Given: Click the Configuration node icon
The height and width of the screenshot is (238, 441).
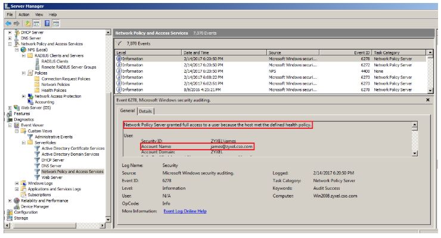Looking at the screenshot, I should pyautogui.click(x=10, y=212).
